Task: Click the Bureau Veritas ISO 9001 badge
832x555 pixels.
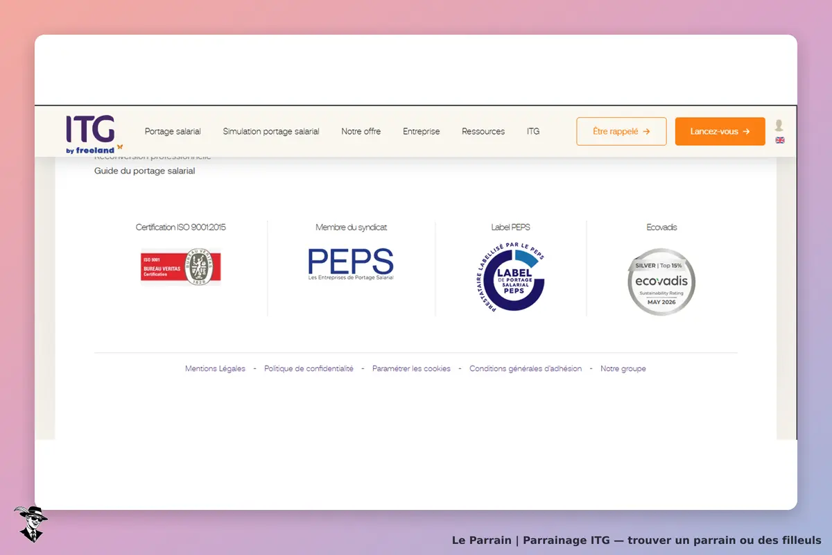Action: pos(181,267)
